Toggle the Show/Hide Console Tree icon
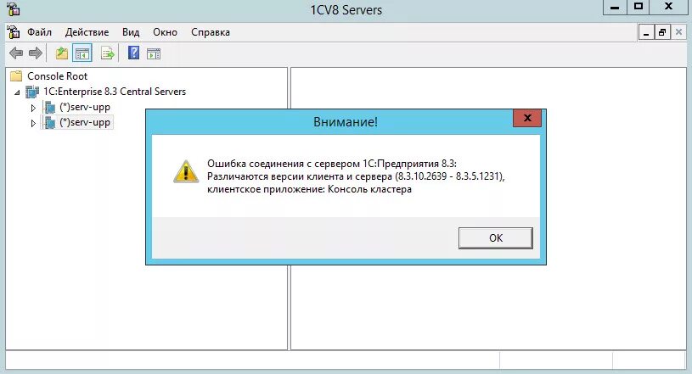Viewport: 692px width, 374px height. pyautogui.click(x=82, y=53)
